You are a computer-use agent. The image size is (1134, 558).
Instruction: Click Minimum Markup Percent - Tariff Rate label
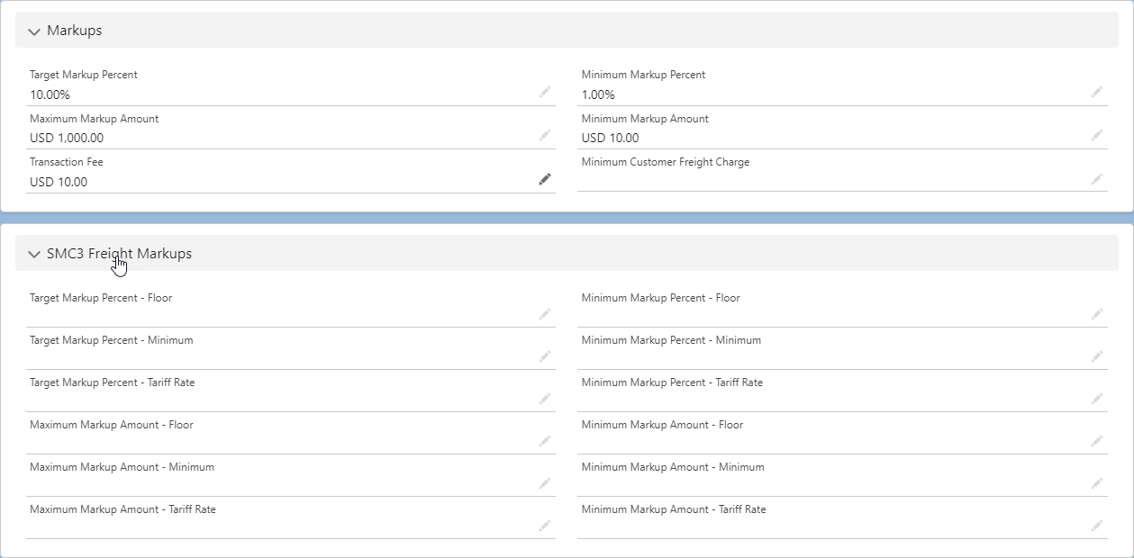pos(672,382)
